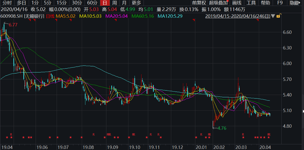Click the red R marker near 19.08
304x150 pixels.
tap(93, 135)
